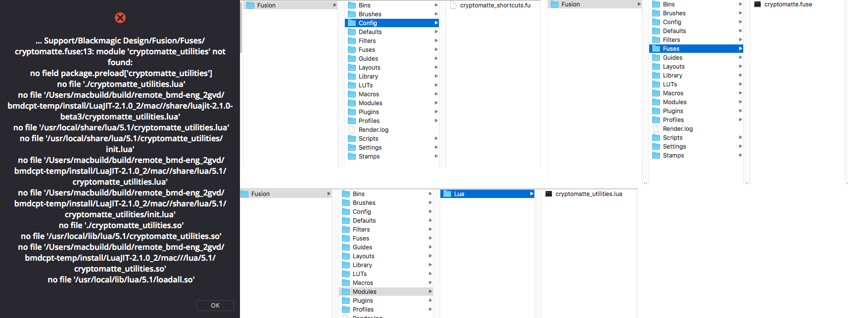Screen dimensions: 854x318
Task: Click the highlighted Lua folder icon
Action: coord(447,194)
